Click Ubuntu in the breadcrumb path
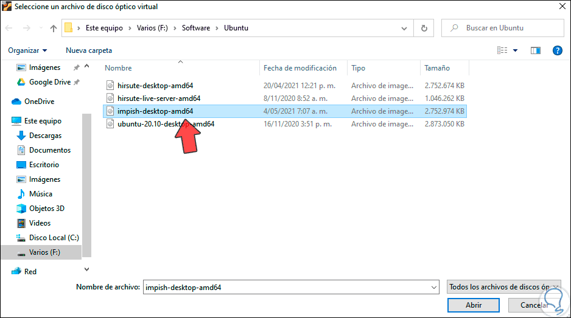Screen dimensions: 571x318 [236, 28]
